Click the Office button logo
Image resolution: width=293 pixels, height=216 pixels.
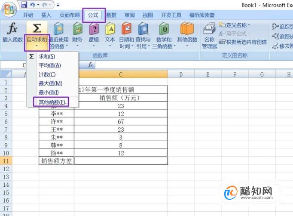[x=9, y=9]
